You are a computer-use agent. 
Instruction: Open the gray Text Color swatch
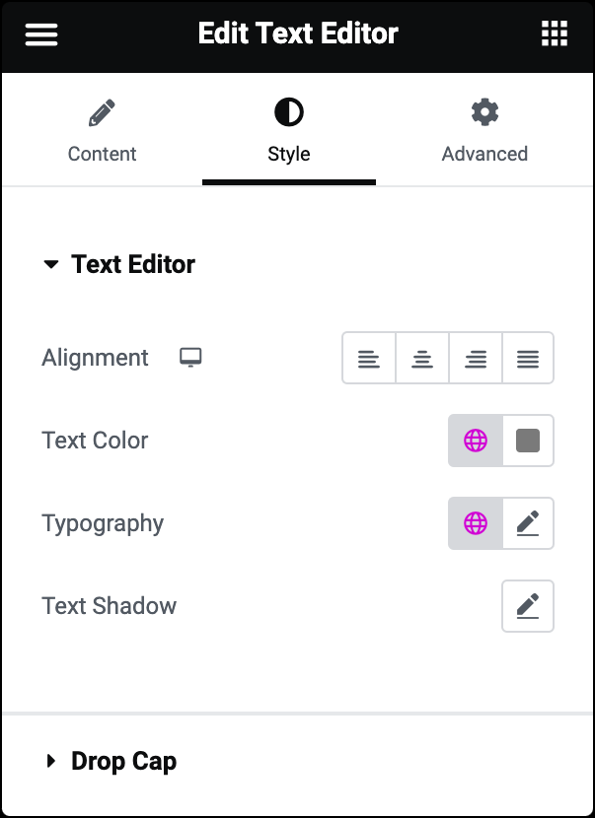(528, 441)
